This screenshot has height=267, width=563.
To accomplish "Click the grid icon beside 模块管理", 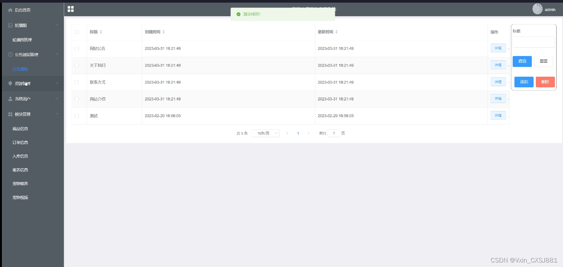I will [x=10, y=114].
